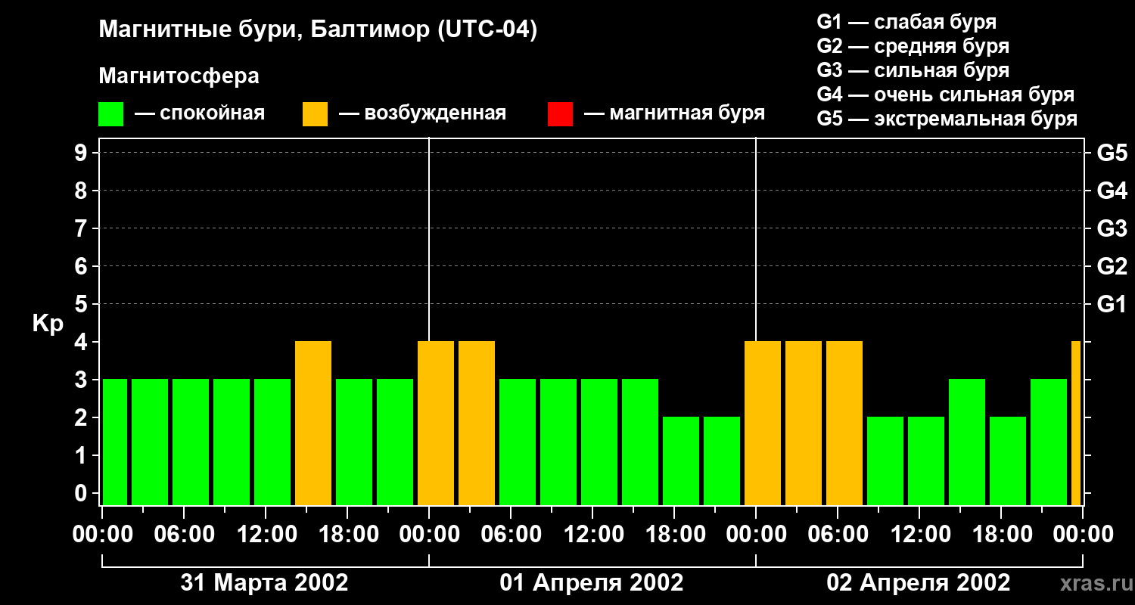Click the orange 'возбужденная' legend swatch
This screenshot has width=1135, height=605.
pos(316,114)
